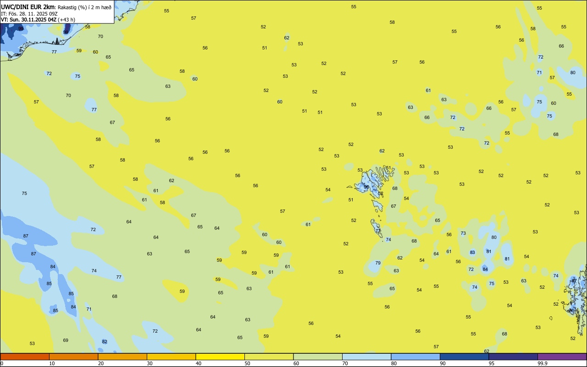
Task: Click the 40–50 bright yellow legend swatch
Action: pos(220,356)
